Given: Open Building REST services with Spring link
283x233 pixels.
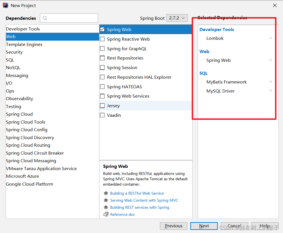Looking at the screenshot, I should (x=140, y=207).
